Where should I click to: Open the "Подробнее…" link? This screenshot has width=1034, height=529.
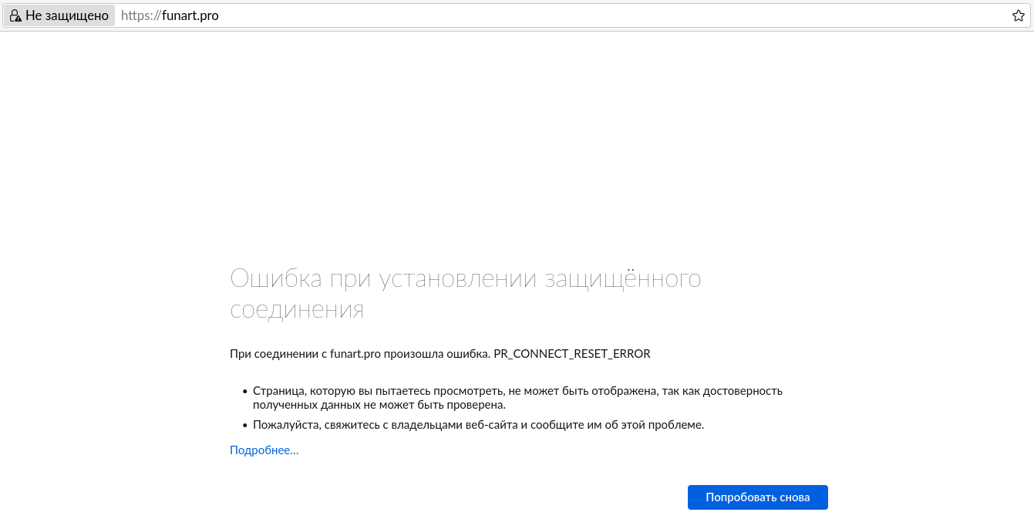[264, 450]
